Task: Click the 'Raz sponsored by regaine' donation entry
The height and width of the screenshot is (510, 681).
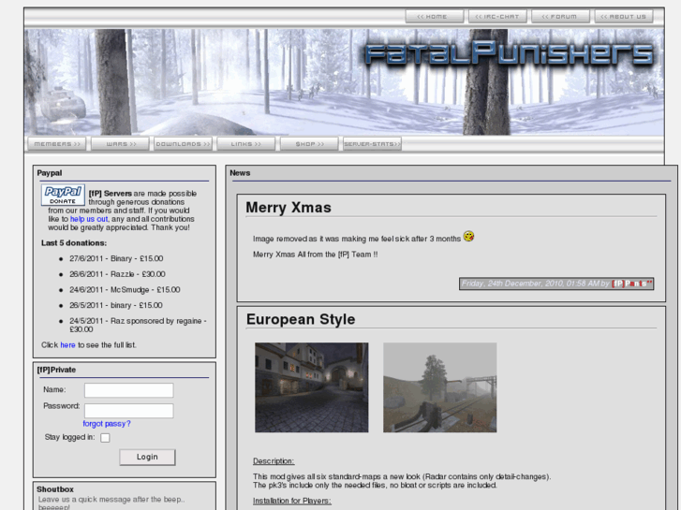Action: [x=138, y=325]
